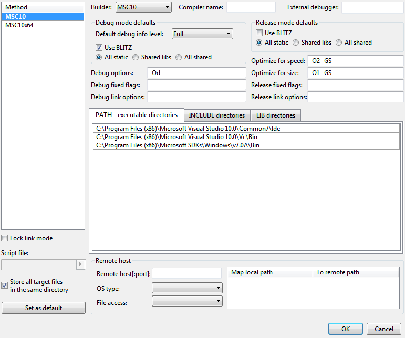This screenshot has height=338, width=405.
Task: Select Shared libs radio in Debug mode
Action: [x=136, y=57]
